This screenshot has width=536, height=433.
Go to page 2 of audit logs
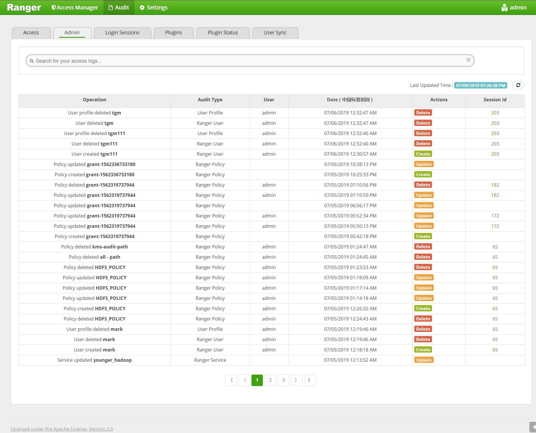pos(270,380)
